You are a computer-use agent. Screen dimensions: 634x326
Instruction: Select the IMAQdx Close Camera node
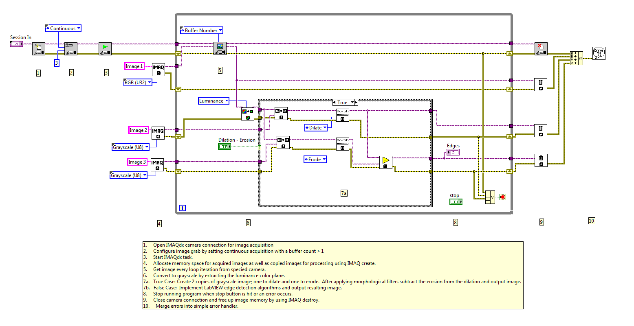pyautogui.click(x=541, y=49)
